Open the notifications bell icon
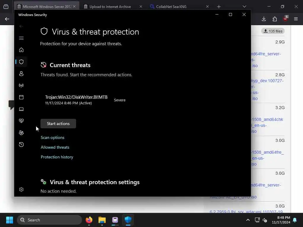This screenshot has height=227, width=303. (x=295, y=220)
